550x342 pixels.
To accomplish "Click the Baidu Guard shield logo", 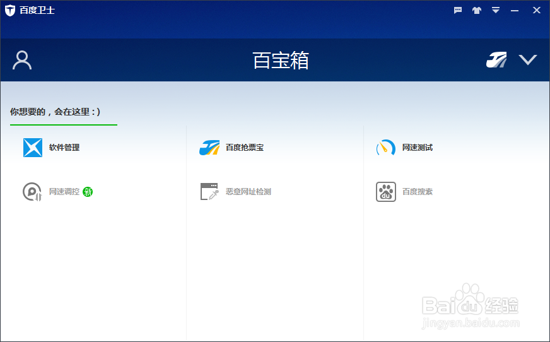I will point(10,10).
